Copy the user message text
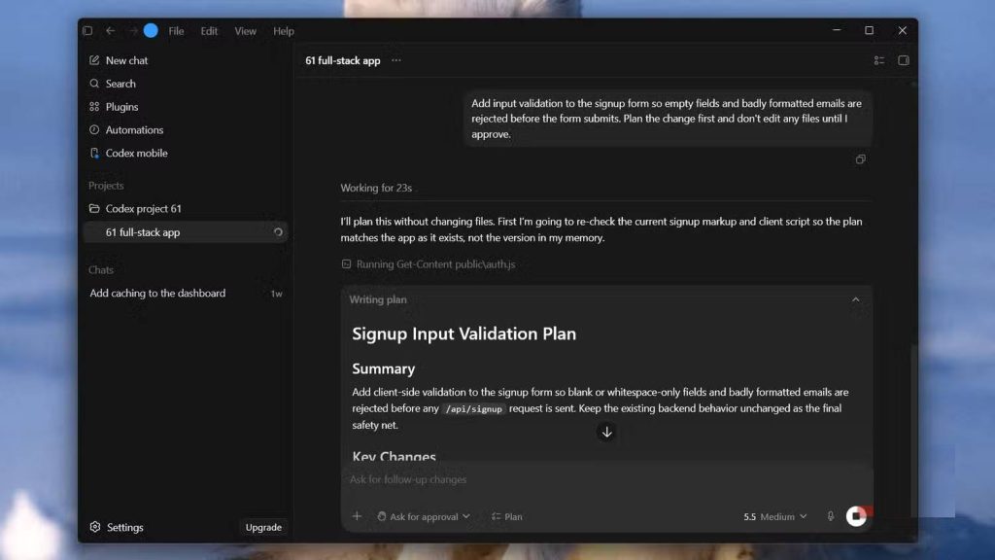Viewport: 995px width, 560px height. (861, 159)
